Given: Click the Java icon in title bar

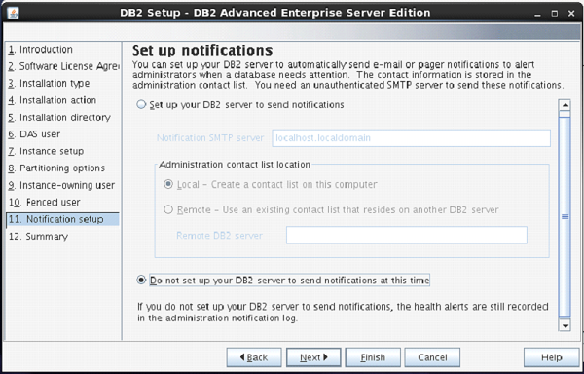Looking at the screenshot, I should point(13,13).
